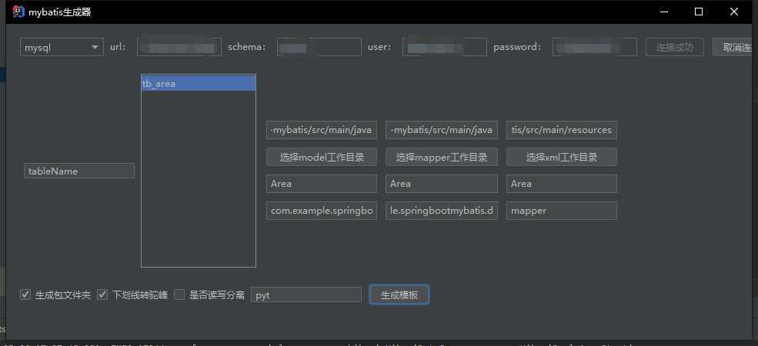Viewport: 758px width, 346px height.
Task: Click the com.example.springbo package field
Action: (x=322, y=211)
